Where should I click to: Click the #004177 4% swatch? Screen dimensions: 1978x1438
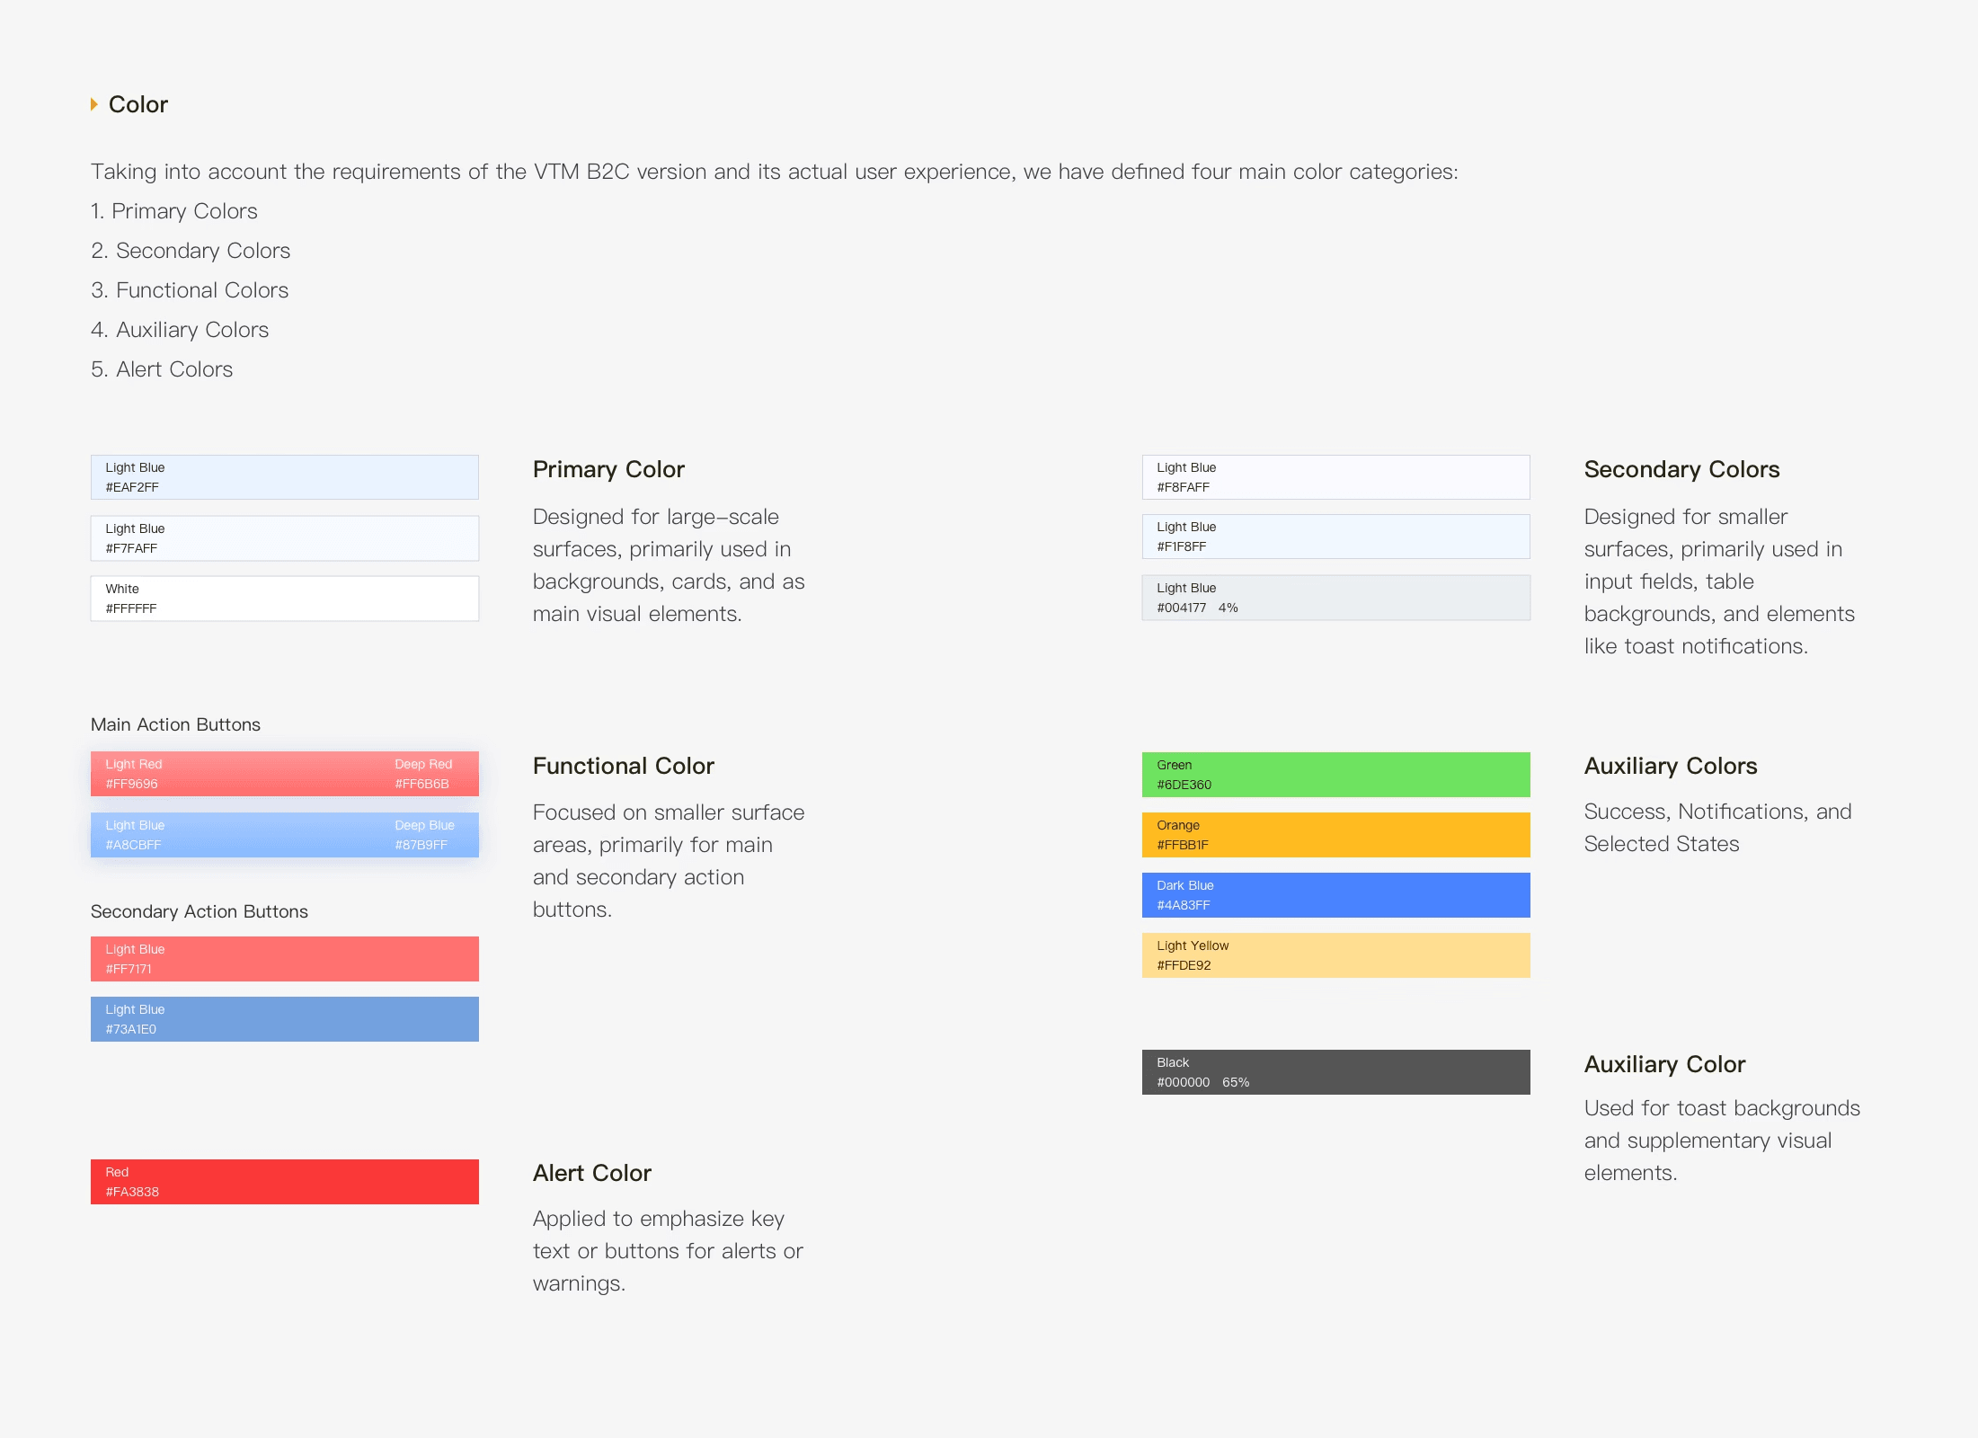coord(1335,598)
